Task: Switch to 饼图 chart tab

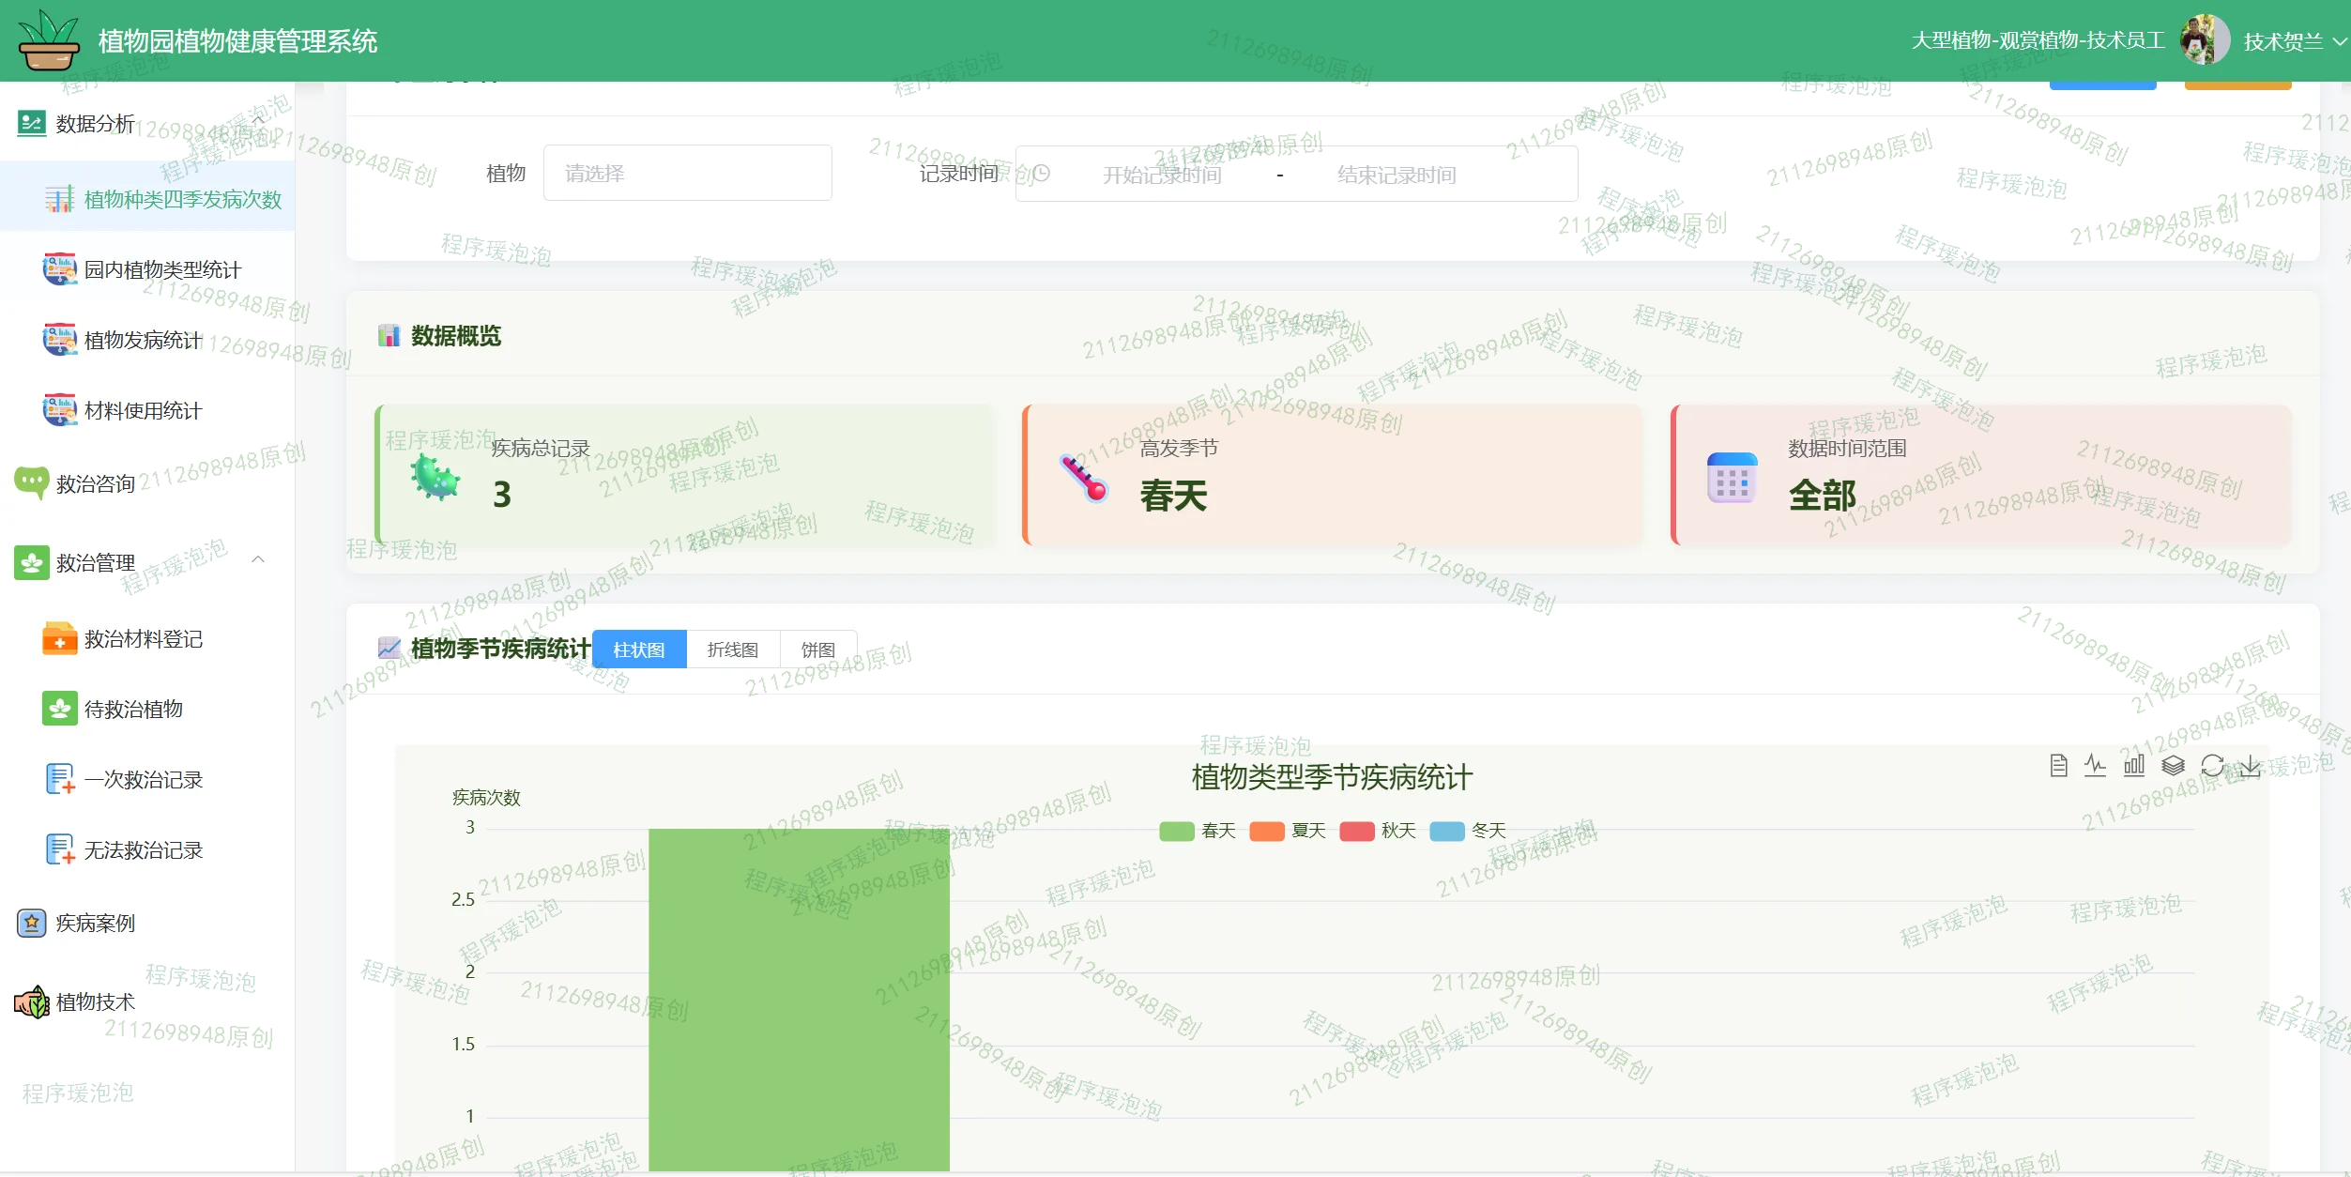Action: coord(817,650)
